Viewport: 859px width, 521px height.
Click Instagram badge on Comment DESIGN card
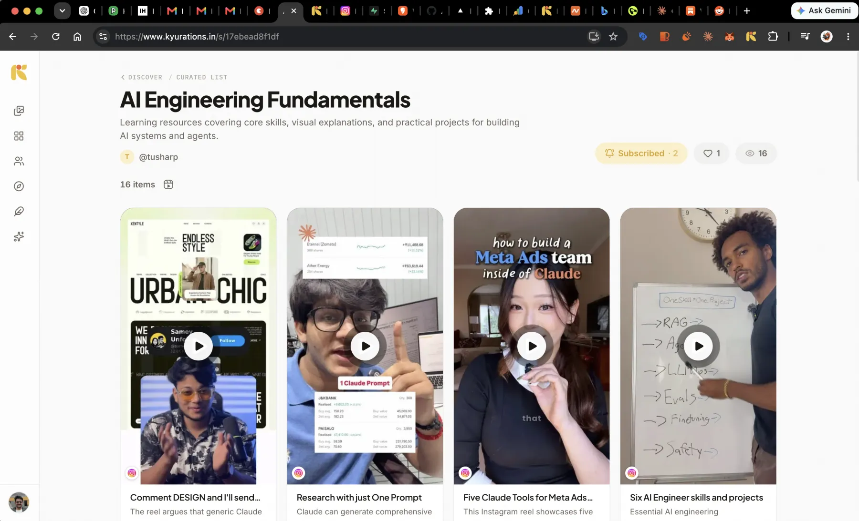132,473
